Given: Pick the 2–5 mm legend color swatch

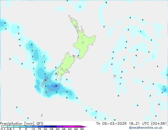Looking at the screenshot, I should click(x=23, y=127).
